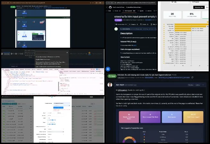
Task: Open the Issues repository tab
Action: point(117,11)
